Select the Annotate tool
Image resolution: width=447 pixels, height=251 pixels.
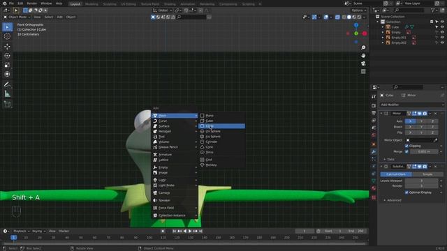click(x=7, y=84)
